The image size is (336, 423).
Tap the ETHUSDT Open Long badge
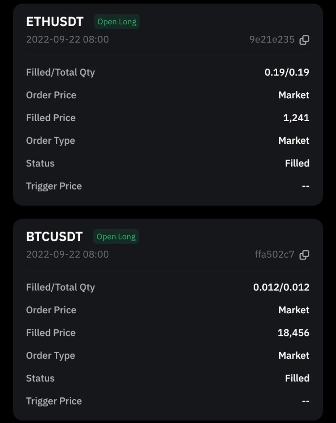pyautogui.click(x=117, y=22)
